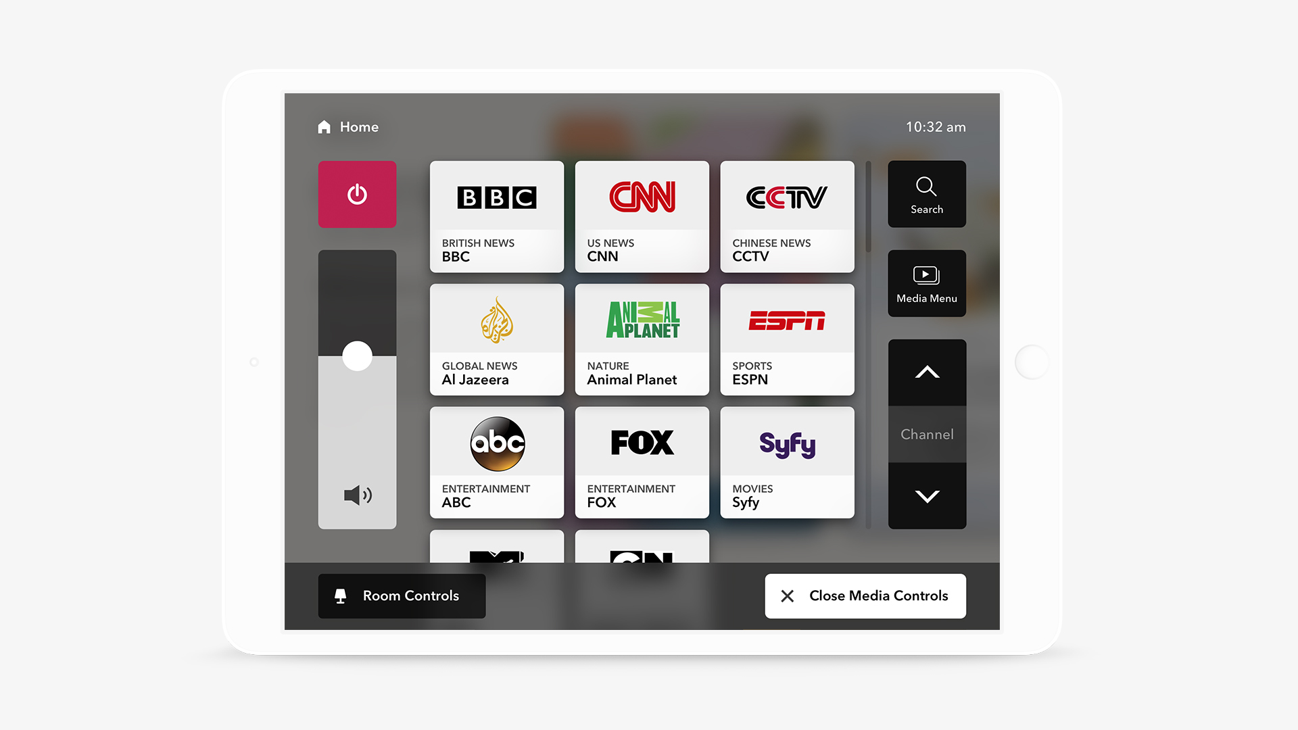Collapse the channel list upward
1298x730 pixels.
point(927,372)
